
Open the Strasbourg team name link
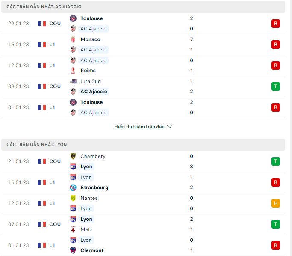94,188
